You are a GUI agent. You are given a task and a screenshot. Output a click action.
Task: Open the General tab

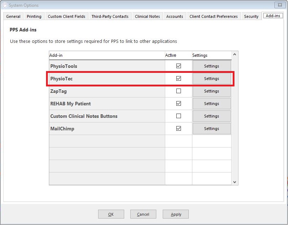click(13, 16)
